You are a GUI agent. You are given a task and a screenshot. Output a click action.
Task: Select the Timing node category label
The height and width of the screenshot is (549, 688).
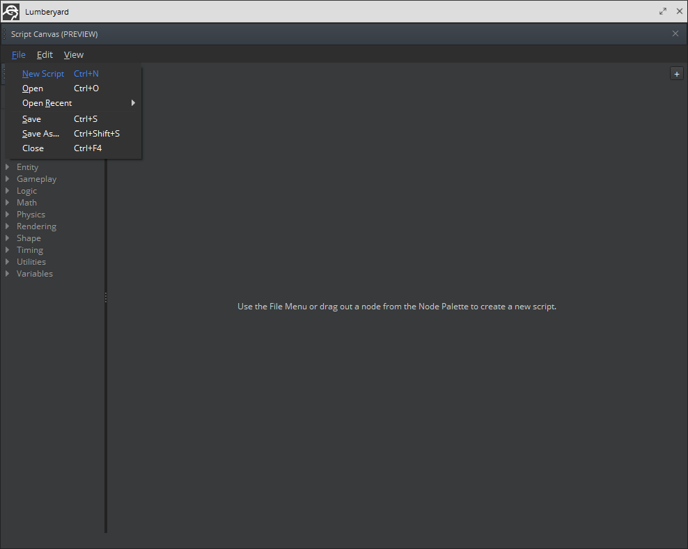pyautogui.click(x=30, y=250)
